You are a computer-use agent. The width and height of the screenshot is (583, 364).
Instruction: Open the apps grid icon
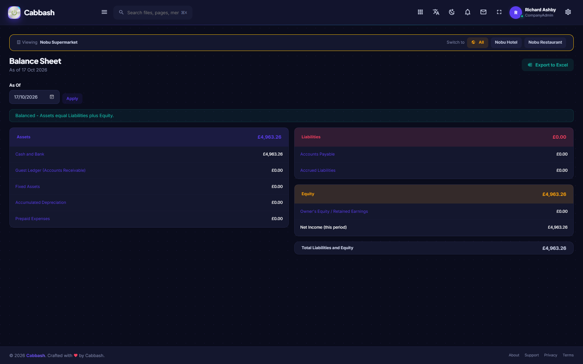point(420,12)
